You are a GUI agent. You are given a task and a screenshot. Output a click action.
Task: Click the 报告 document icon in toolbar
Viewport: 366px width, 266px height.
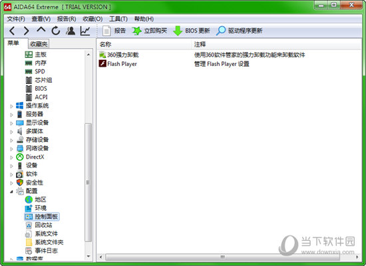tap(106, 31)
